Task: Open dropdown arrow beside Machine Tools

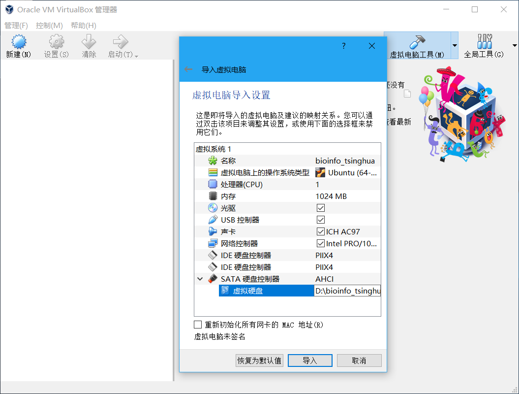Action: 455,45
